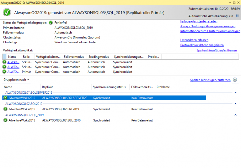
Task: Sort replicas by Rolle column header
Action: pos(27,57)
